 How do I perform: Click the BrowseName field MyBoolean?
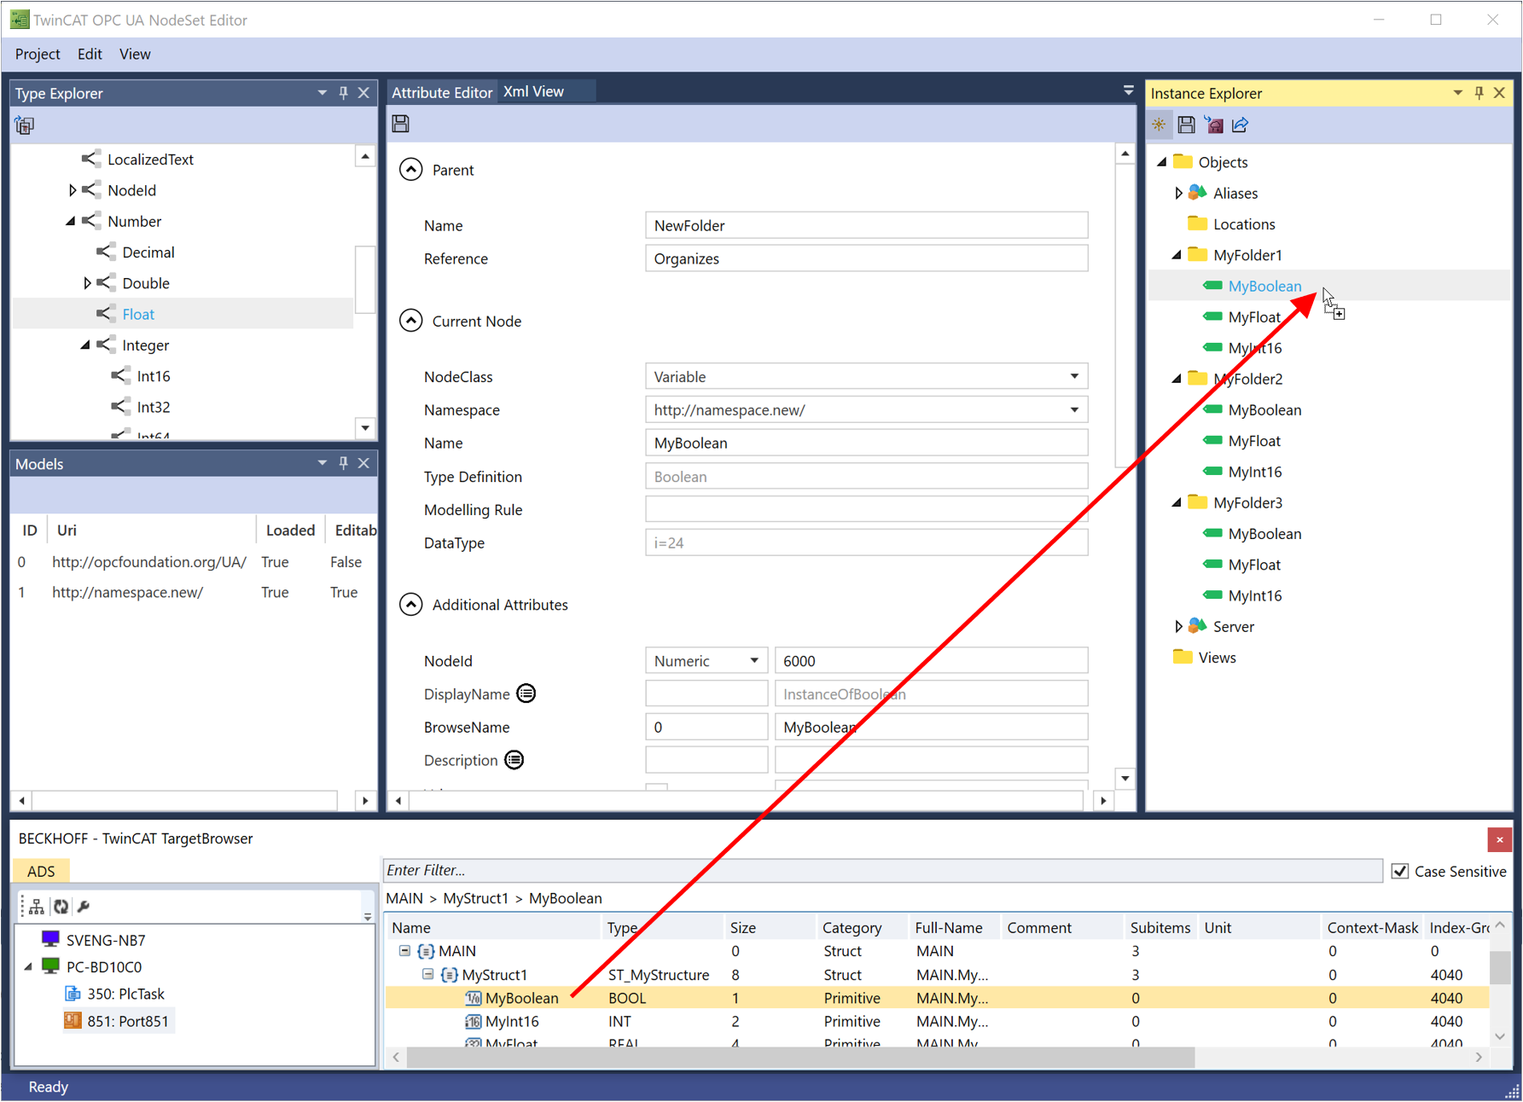(x=931, y=727)
